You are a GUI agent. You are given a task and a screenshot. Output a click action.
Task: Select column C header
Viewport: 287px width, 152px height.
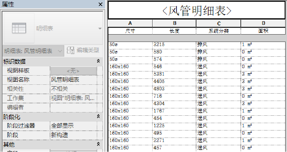[x=219, y=24]
